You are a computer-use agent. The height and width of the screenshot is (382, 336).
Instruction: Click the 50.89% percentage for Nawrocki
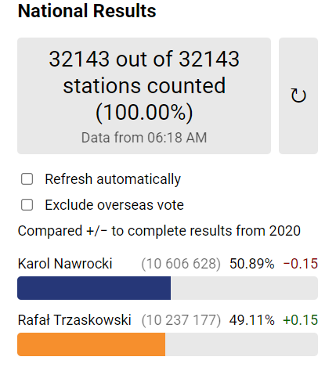tap(252, 264)
